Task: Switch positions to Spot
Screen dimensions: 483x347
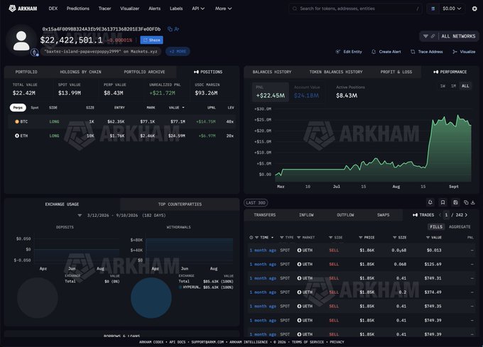Action: (x=35, y=108)
